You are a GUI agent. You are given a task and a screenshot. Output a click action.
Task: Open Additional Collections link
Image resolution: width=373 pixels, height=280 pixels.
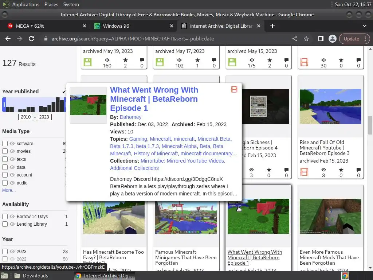[x=134, y=168]
